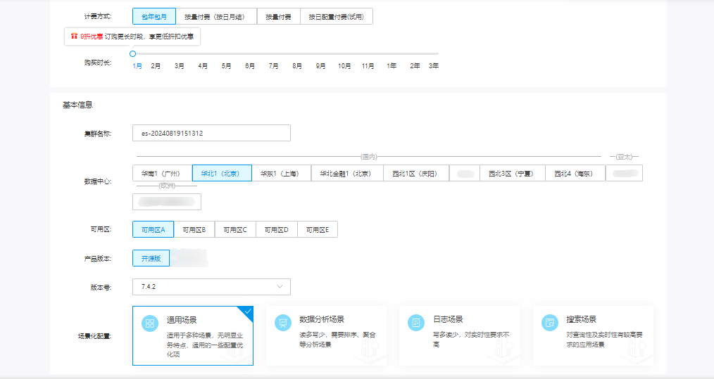Select 华南1（广州）data center
Viewport: 714px width, 379px height.
coord(162,173)
